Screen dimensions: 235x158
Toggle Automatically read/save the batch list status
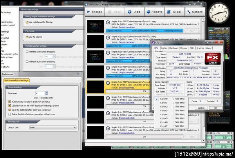[x=9, y=102]
